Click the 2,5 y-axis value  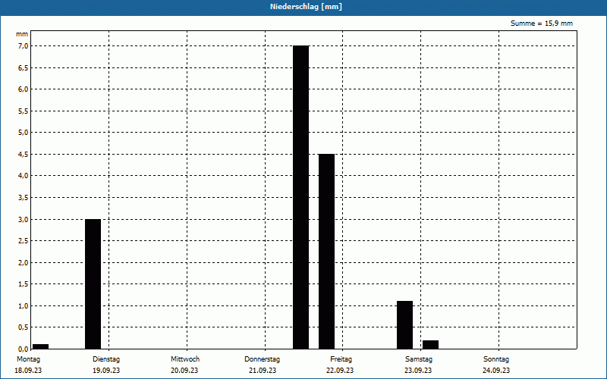point(24,241)
